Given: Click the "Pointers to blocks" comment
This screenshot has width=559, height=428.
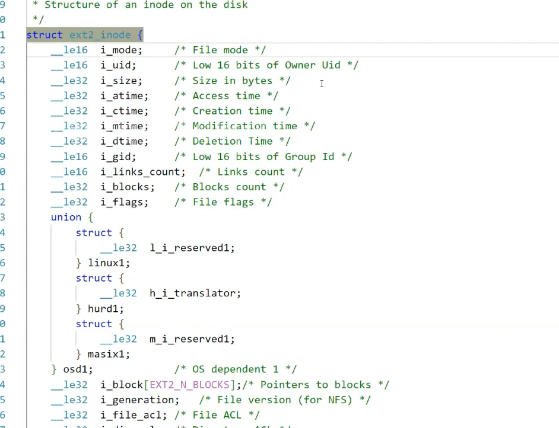Looking at the screenshot, I should [316, 385].
